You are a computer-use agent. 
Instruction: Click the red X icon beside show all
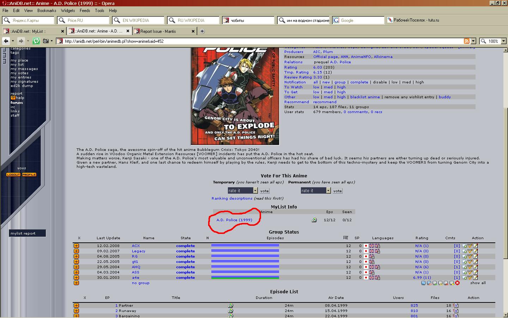pyautogui.click(x=458, y=283)
